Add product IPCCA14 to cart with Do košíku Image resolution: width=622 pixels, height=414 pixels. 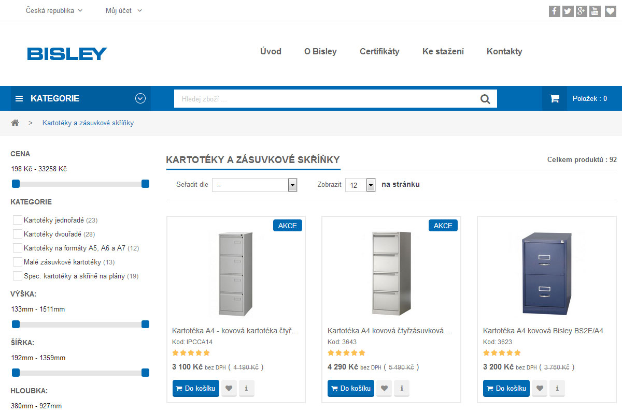(x=196, y=388)
